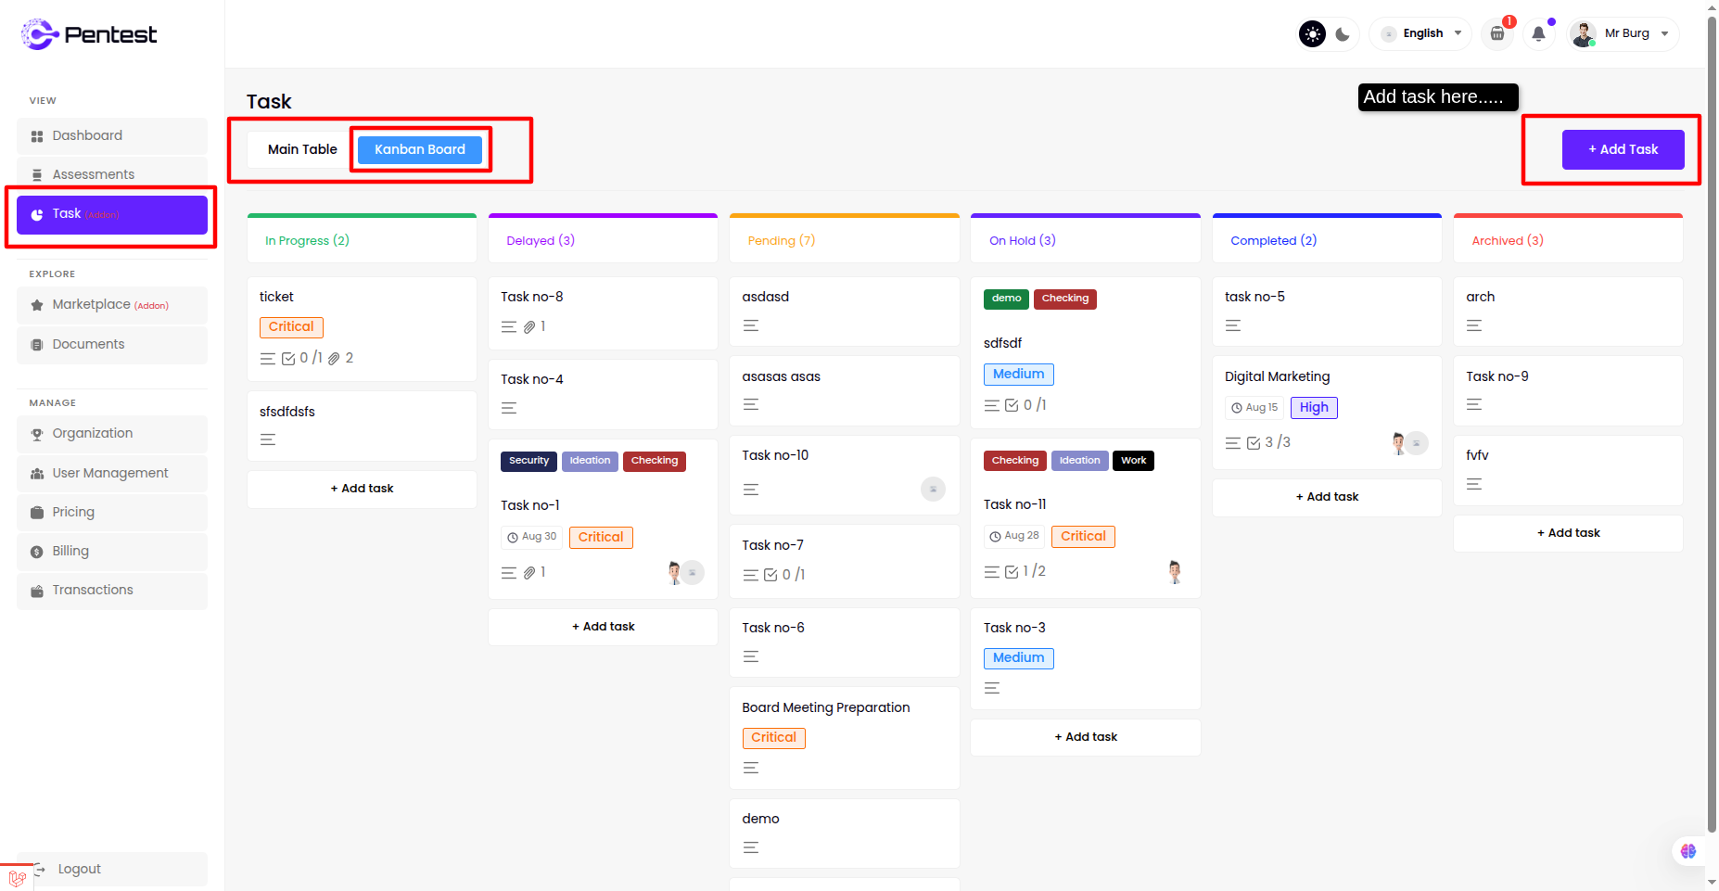Screen dimensions: 1719x891
Task: Switch to dark mode moon toggle
Action: (x=1343, y=34)
